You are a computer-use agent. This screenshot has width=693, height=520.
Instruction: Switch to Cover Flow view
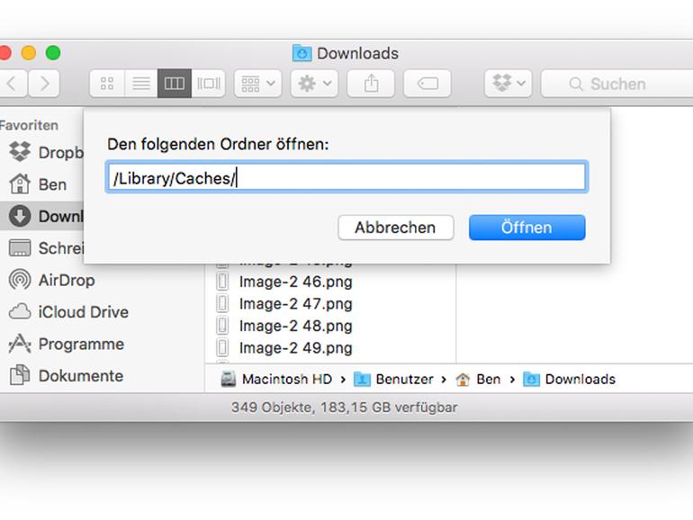tap(209, 84)
